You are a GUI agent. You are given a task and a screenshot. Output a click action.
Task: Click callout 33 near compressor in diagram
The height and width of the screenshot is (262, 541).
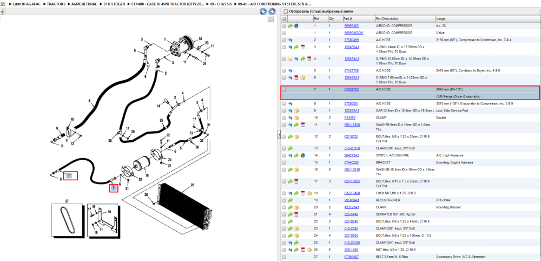tap(200, 38)
